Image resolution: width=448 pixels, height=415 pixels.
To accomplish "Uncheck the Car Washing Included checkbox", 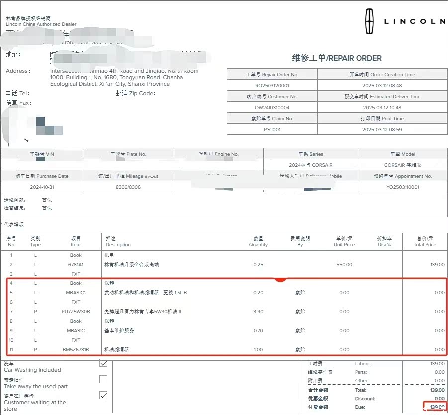I will pyautogui.click(x=103, y=363).
